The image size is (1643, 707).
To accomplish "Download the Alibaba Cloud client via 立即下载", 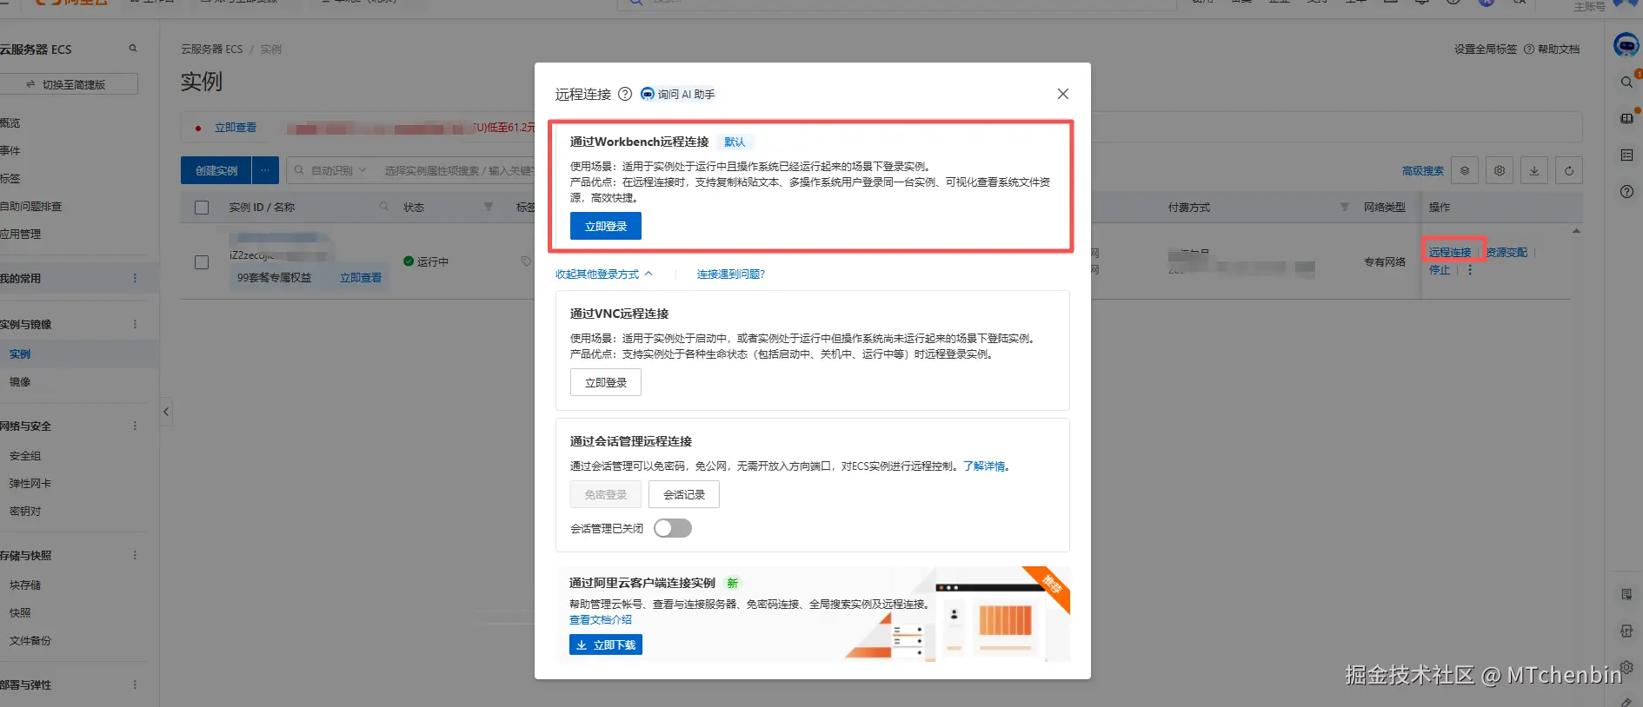I will coord(606,644).
